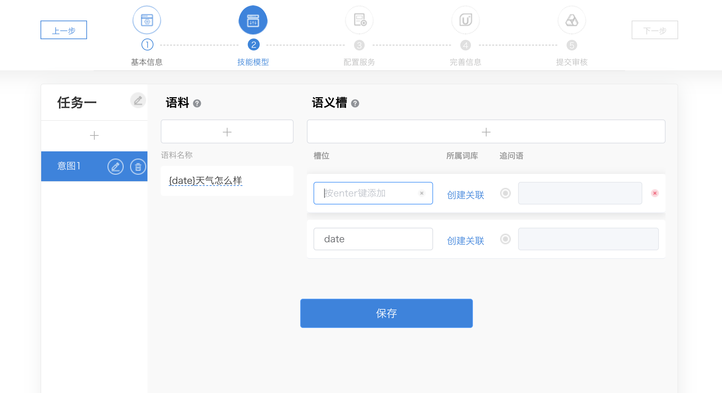Delete 意图1 with trash icon
The image size is (722, 393).
(x=138, y=167)
